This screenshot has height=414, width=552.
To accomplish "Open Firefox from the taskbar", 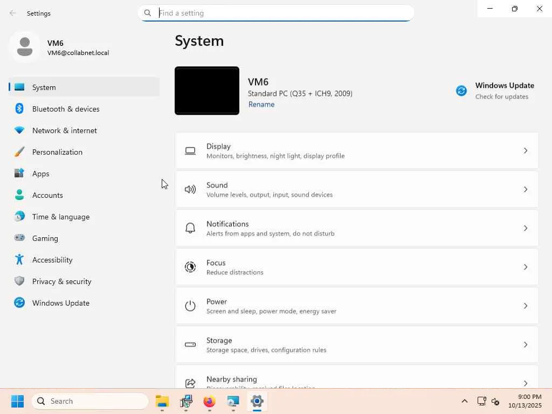I will click(210, 401).
